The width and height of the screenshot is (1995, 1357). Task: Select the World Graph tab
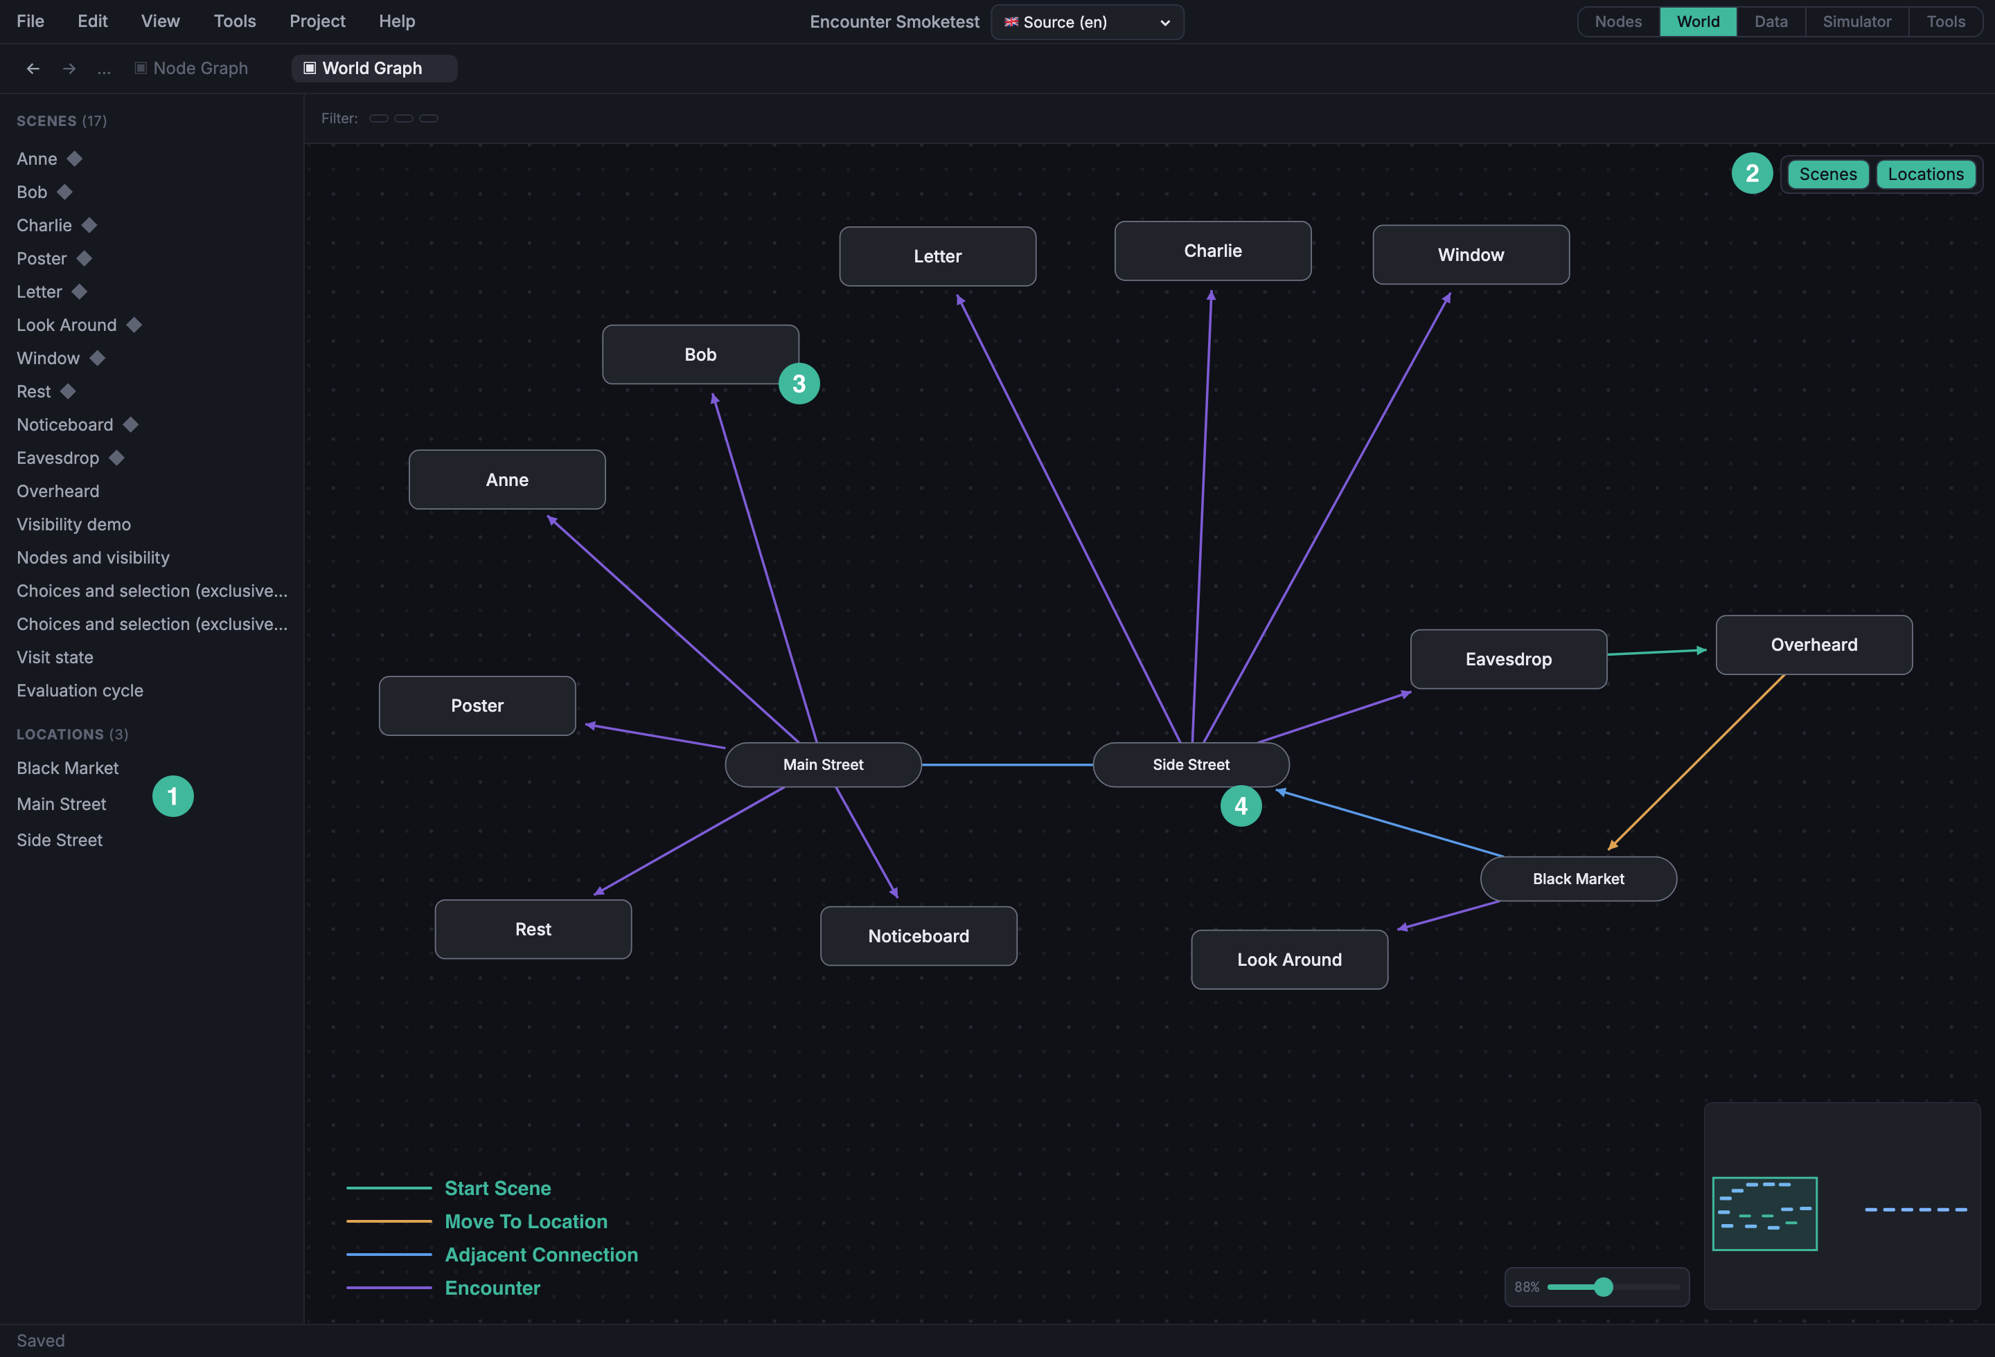point(373,69)
